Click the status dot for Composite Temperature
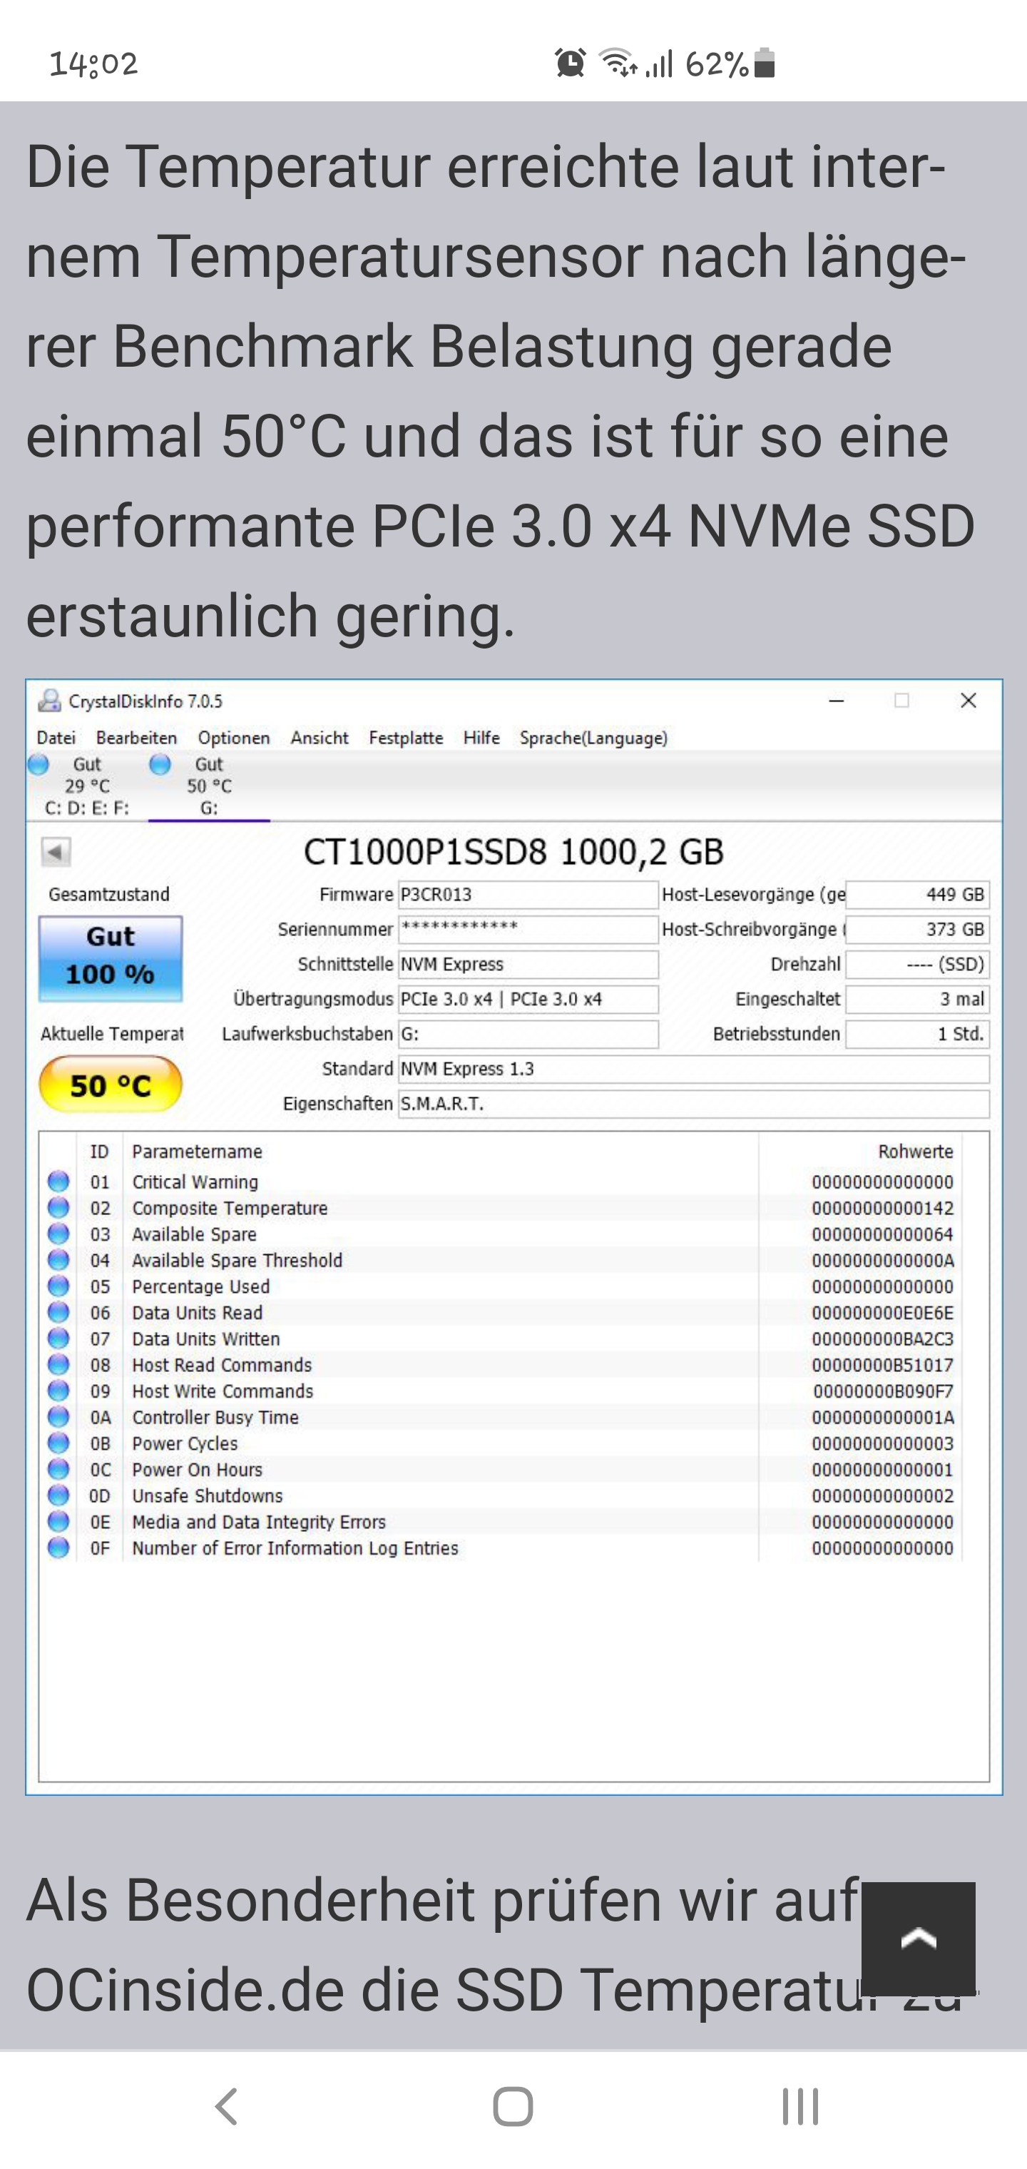 (x=58, y=1207)
